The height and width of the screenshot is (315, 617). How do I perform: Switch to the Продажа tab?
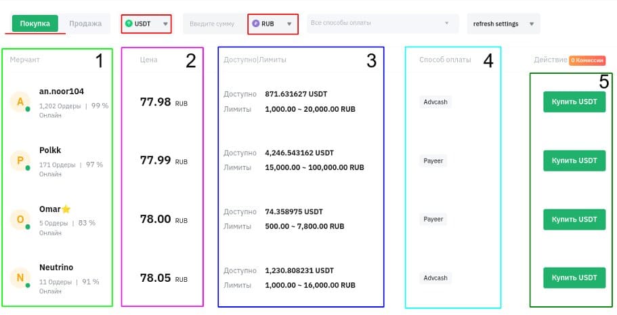85,24
